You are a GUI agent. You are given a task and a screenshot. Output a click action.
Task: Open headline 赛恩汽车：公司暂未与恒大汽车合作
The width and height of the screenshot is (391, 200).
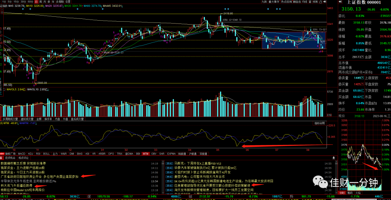pos(200,176)
